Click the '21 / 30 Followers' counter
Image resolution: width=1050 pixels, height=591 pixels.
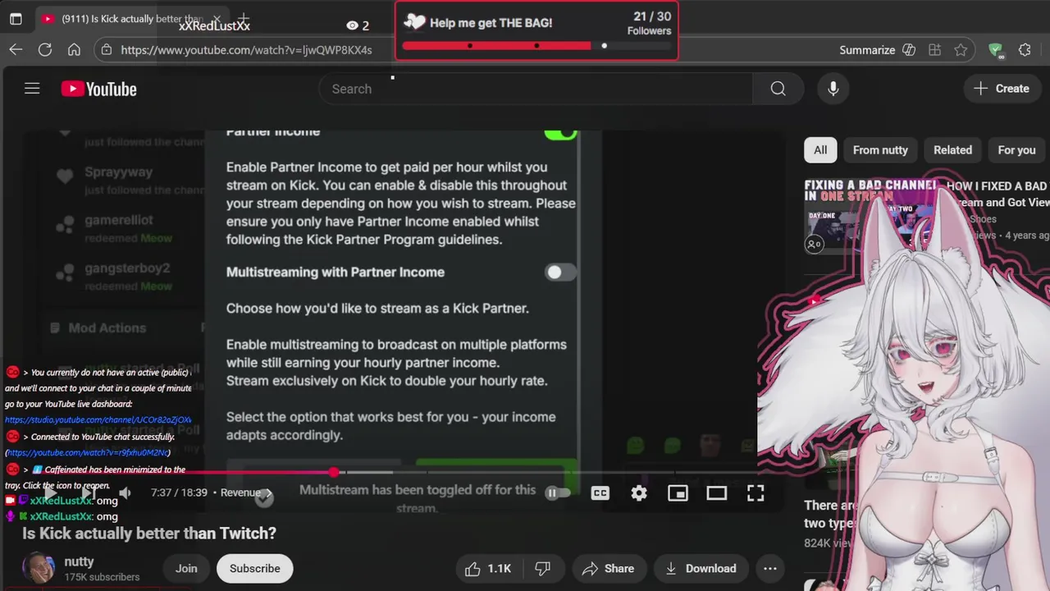pos(649,23)
